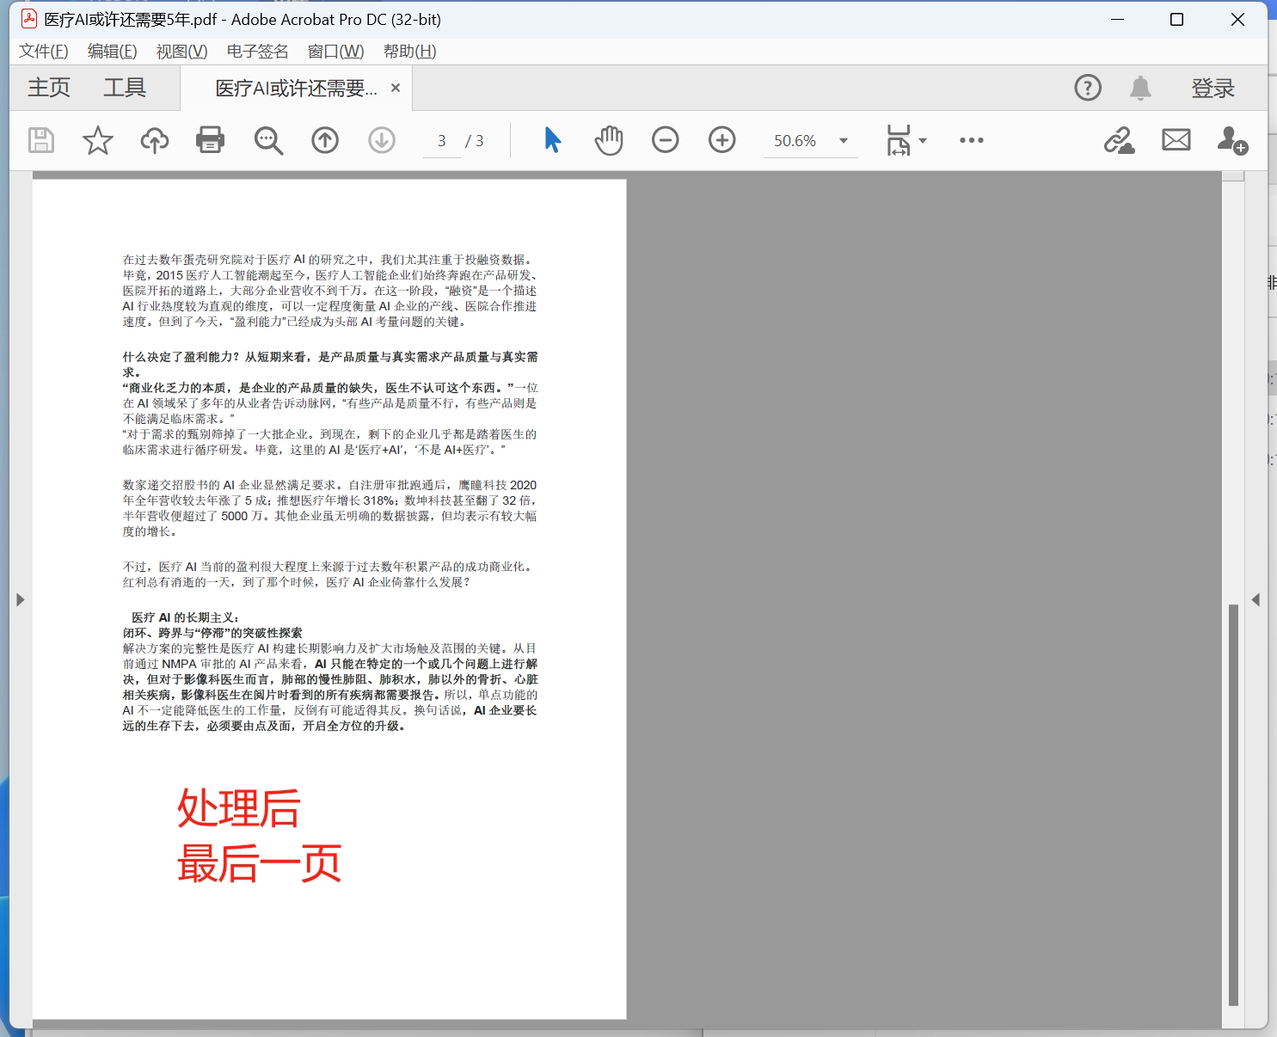Expand the page display options arrow
The width and height of the screenshot is (1277, 1037).
pos(924,140)
